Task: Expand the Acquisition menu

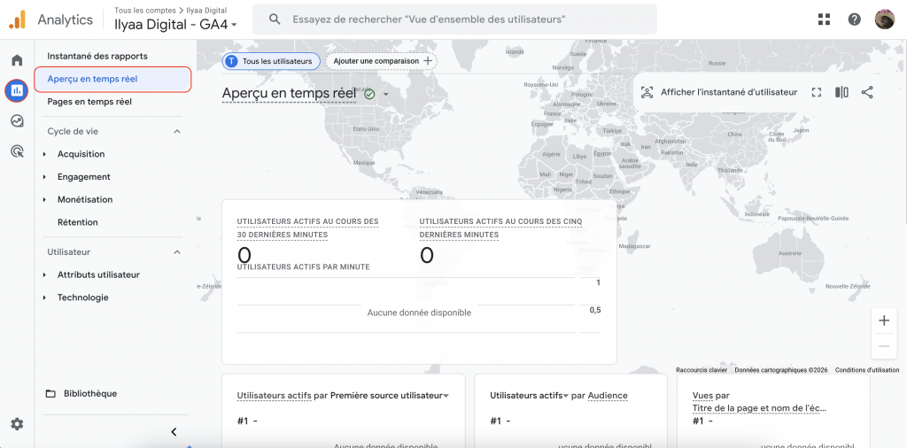Action: pyautogui.click(x=44, y=154)
